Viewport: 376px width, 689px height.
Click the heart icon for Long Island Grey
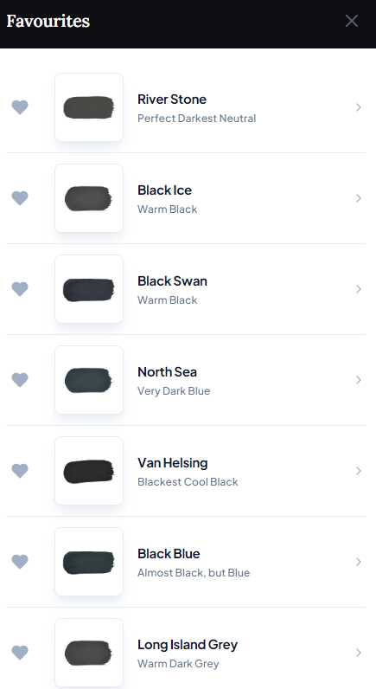click(x=20, y=653)
